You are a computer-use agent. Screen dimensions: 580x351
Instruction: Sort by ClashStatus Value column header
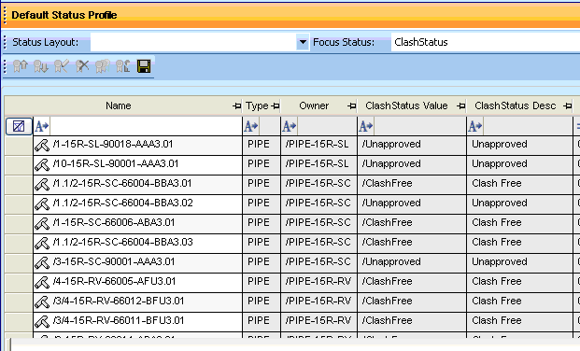(x=406, y=105)
